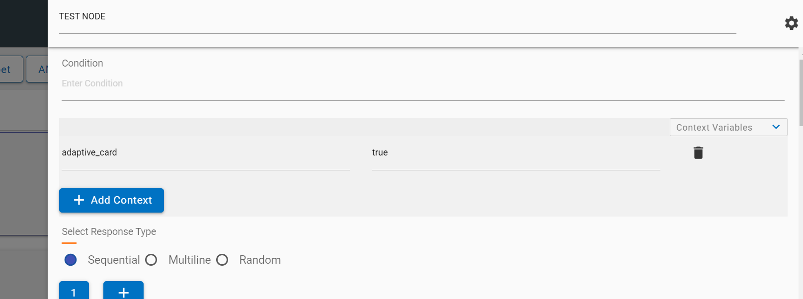Click the Enter Condition input field
This screenshot has height=299, width=803.
tap(422, 83)
